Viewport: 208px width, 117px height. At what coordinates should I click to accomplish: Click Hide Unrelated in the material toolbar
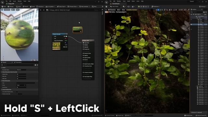pos(84,6)
